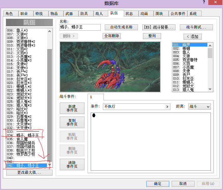Screen dimensions: 223x190
Task: Select troop 013: 小恶魔*2
Action: (27, 57)
